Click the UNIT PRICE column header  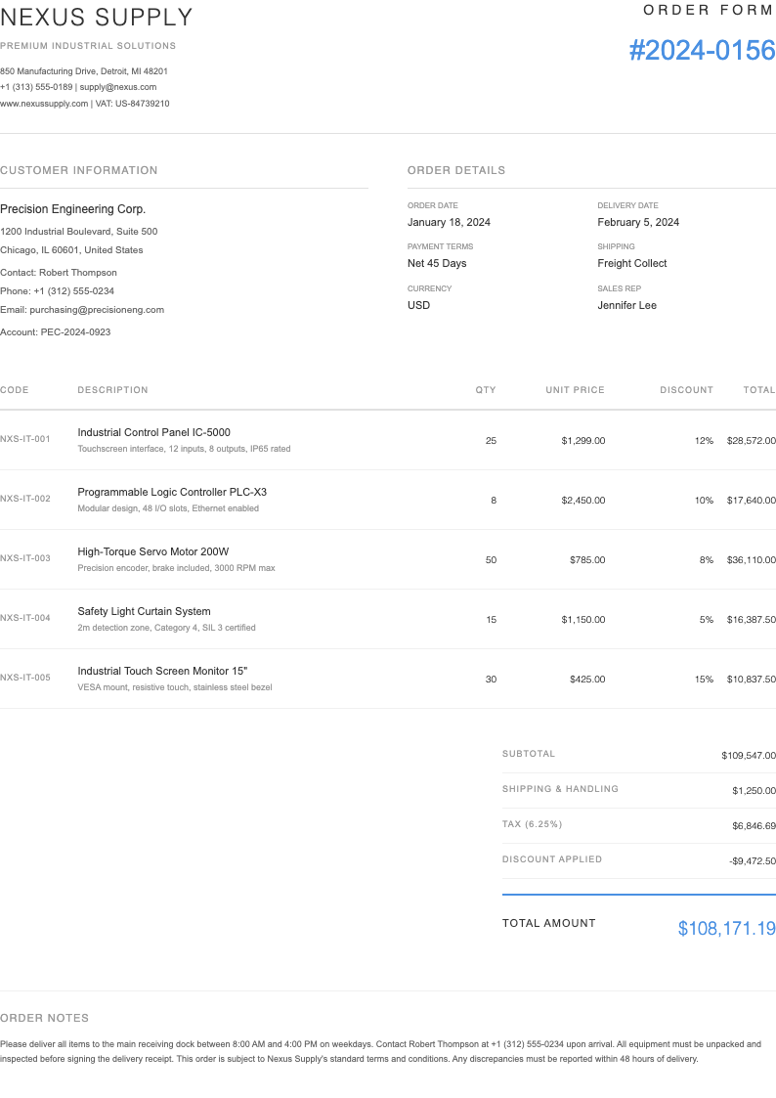[x=575, y=390]
